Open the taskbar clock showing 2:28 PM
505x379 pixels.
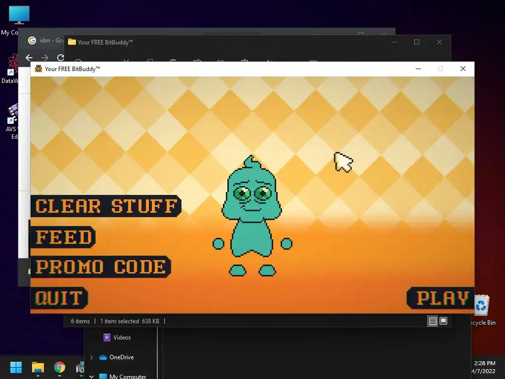(x=484, y=367)
